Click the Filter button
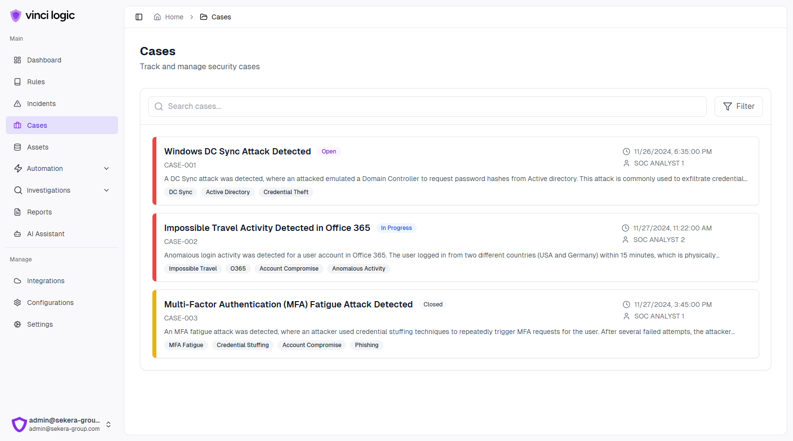The image size is (793, 441). (x=738, y=106)
